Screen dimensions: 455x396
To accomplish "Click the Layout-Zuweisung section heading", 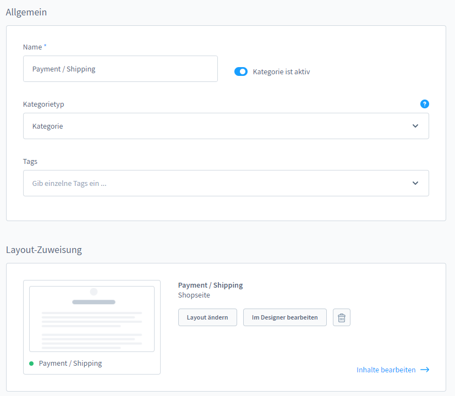I will point(43,250).
